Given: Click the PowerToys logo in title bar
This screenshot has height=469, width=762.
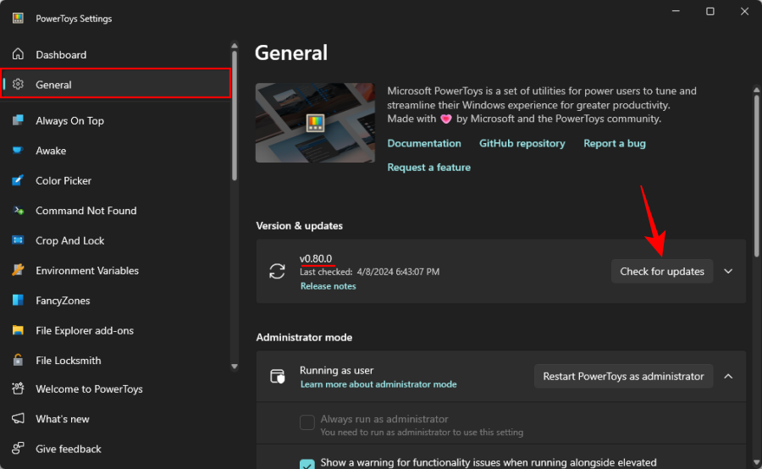Looking at the screenshot, I should point(18,19).
